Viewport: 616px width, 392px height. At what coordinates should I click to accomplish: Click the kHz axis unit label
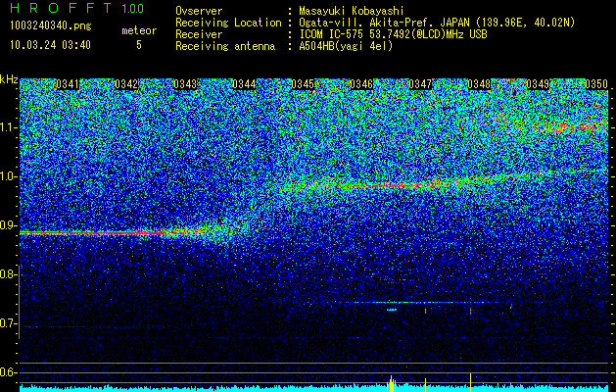(9, 79)
